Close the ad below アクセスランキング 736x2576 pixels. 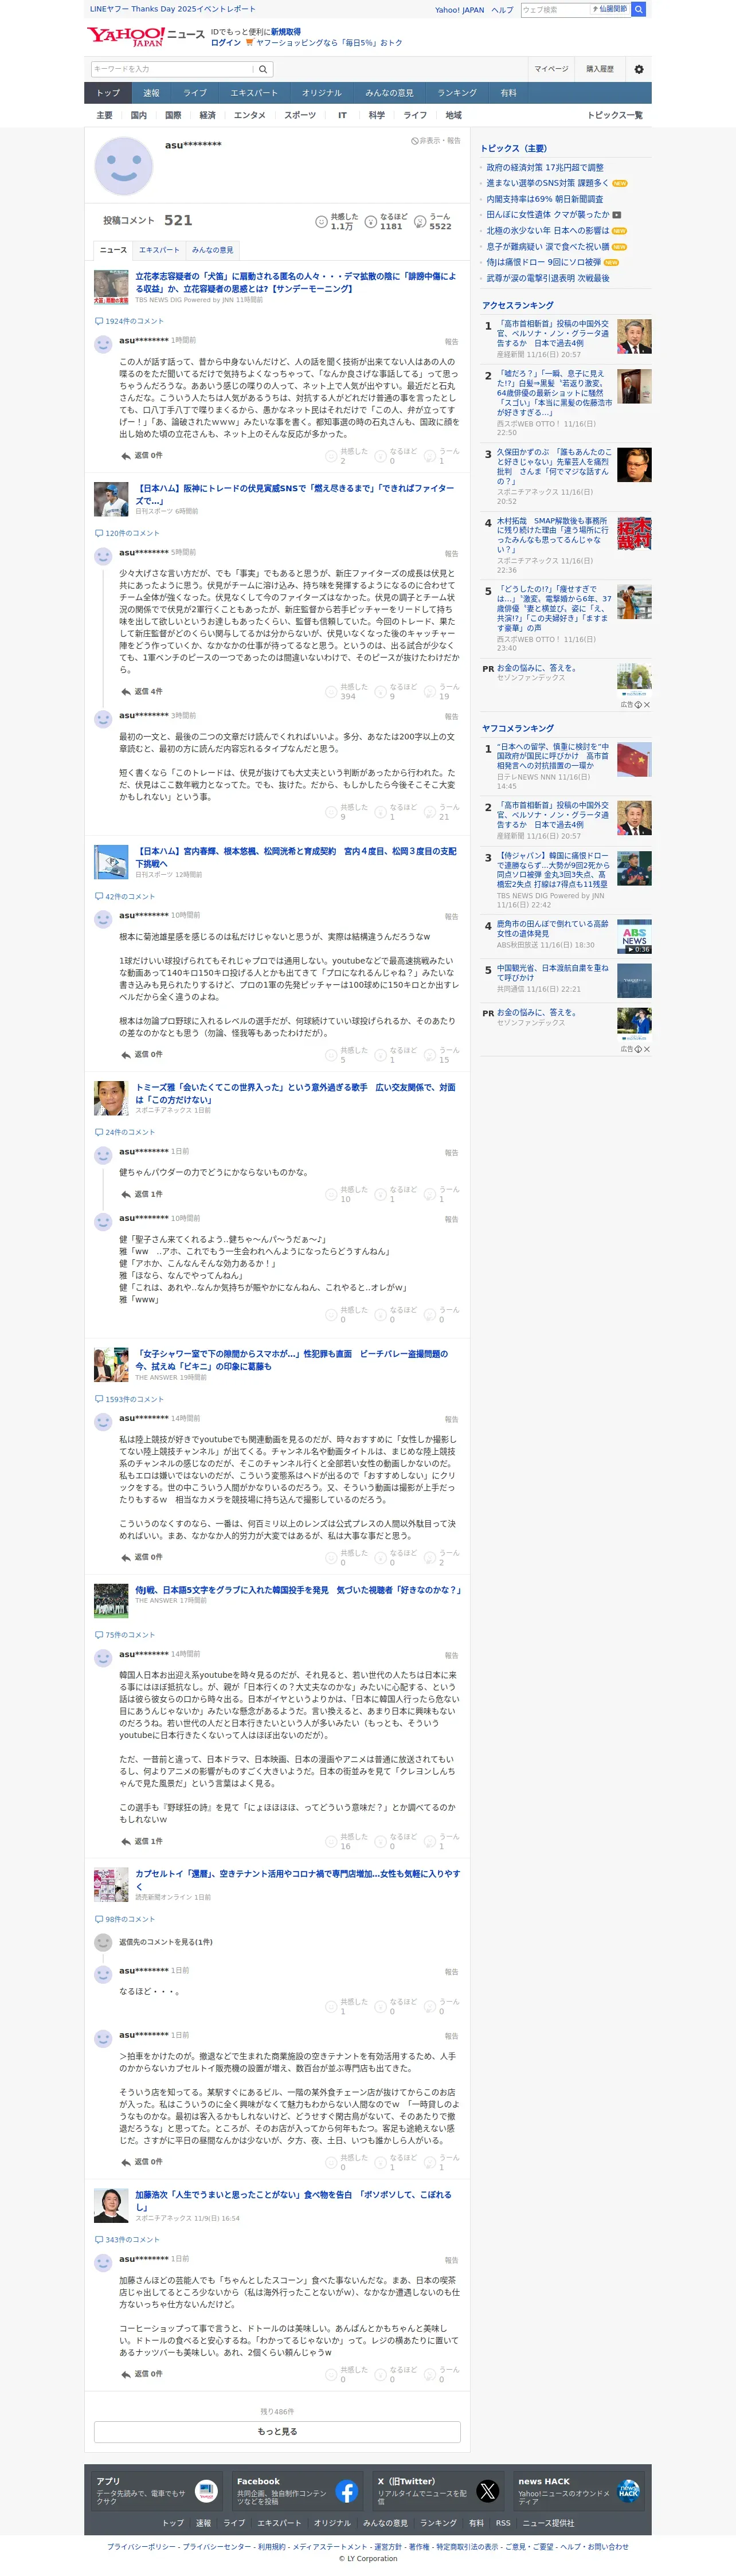point(646,705)
